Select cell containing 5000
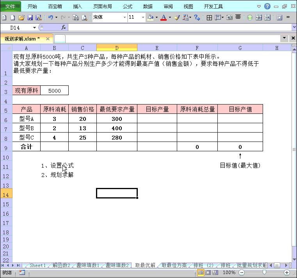Viewport: 297px width, 278px height. [x=54, y=90]
